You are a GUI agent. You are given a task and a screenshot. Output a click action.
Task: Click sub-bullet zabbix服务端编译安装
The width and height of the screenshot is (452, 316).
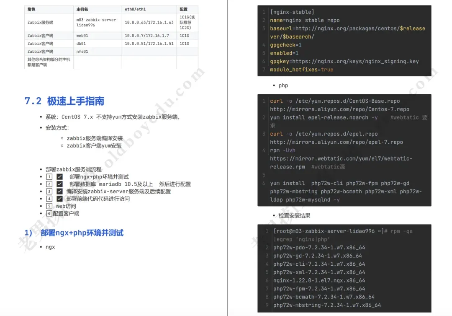[x=95, y=138]
